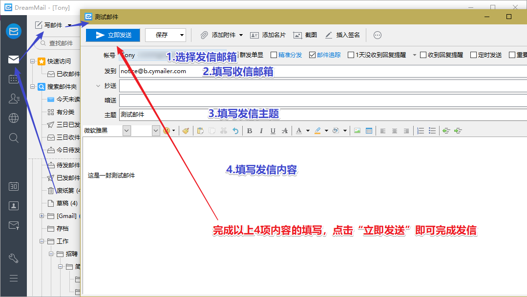Open the more options ellipsis button
This screenshot has width=527, height=297.
coord(378,35)
